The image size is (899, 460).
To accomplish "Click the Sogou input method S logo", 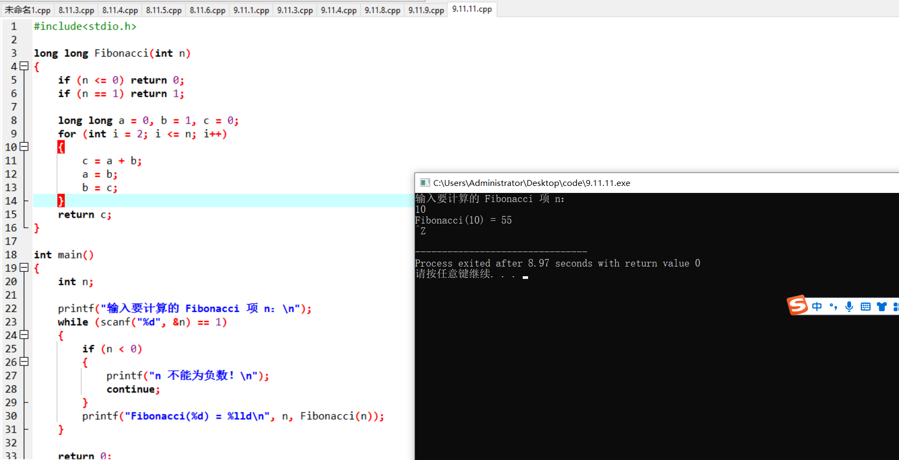I will [797, 306].
